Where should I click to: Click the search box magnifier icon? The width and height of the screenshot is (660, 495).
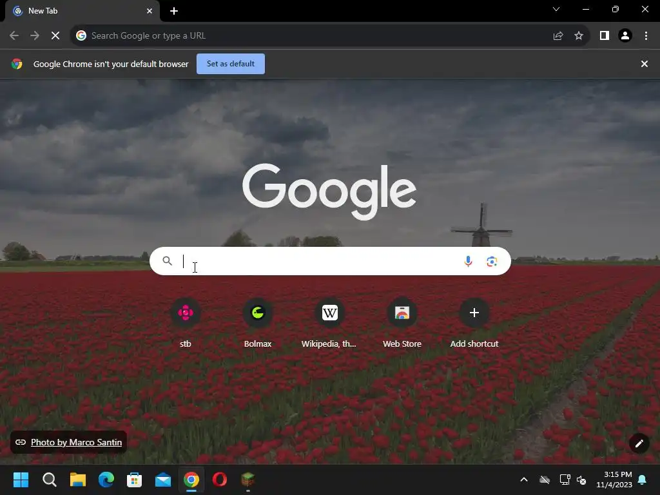(167, 261)
